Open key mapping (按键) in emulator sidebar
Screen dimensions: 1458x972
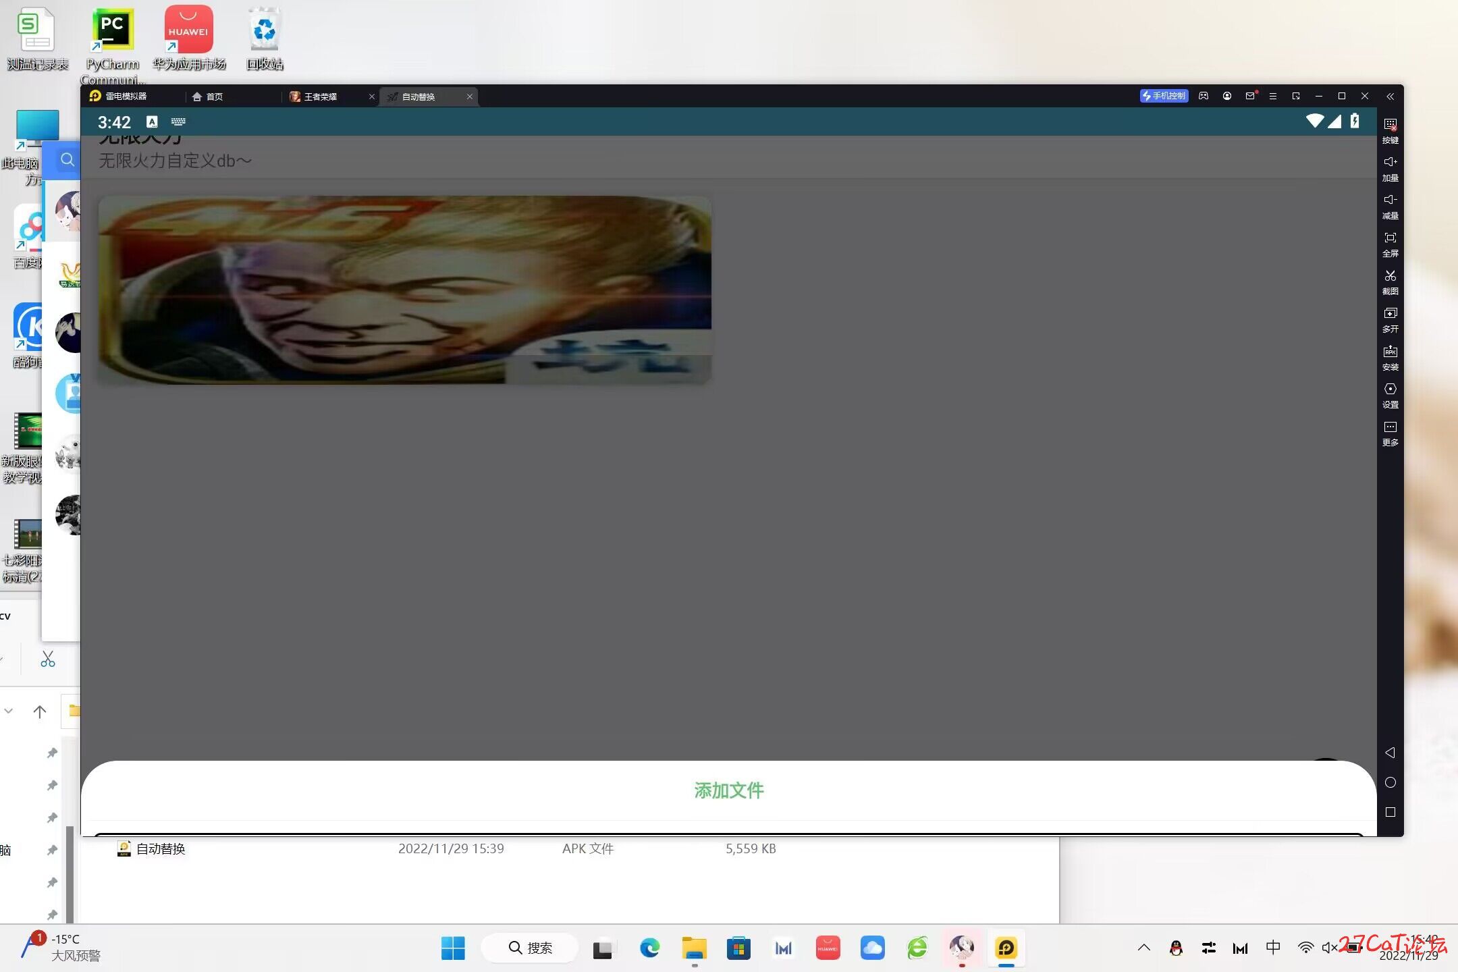coord(1390,130)
